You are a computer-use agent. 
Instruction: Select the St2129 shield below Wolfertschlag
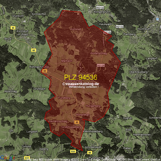click(100, 65)
